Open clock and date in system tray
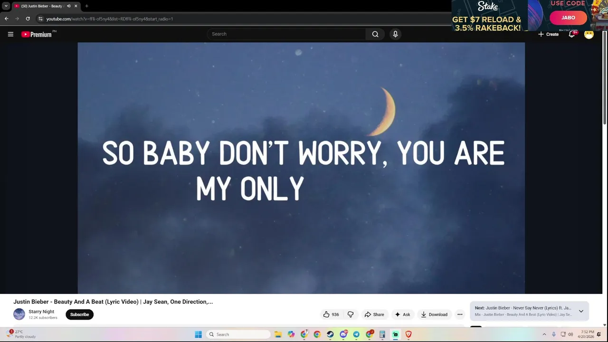 [586, 334]
